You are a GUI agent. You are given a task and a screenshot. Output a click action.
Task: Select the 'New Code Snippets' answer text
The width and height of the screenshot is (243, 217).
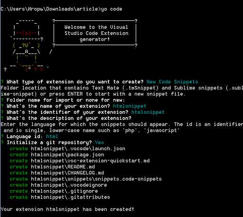coord(172,82)
